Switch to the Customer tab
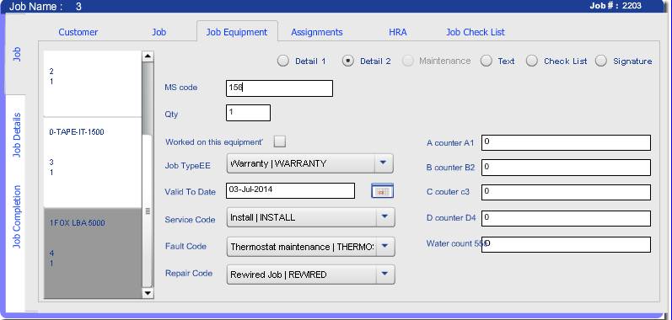This screenshot has width=672, height=320. [78, 32]
